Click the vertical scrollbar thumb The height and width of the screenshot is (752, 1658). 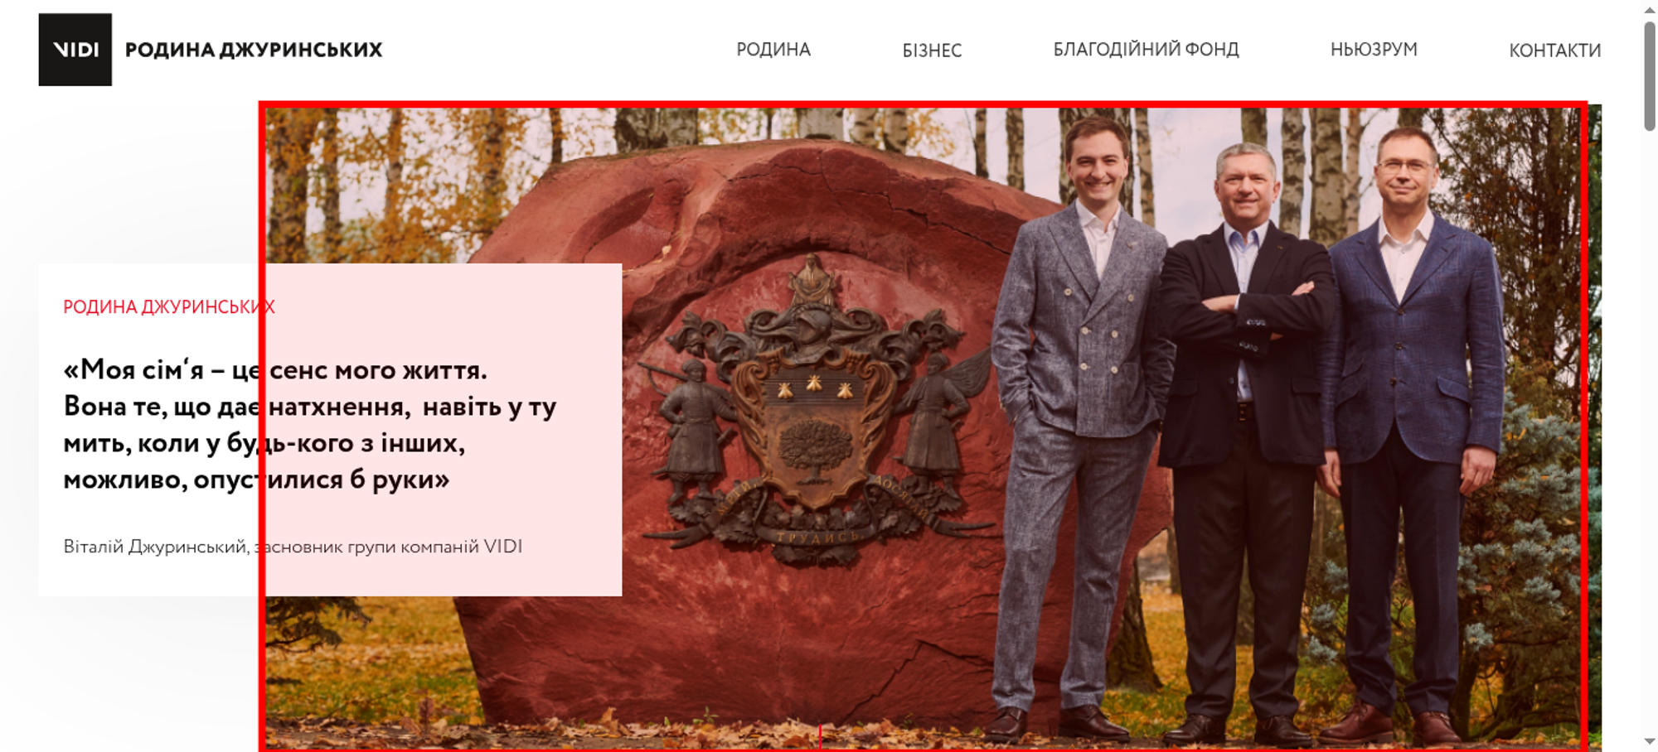1650,75
